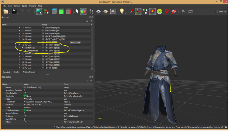228x131 pixels.
Task: Toggle the textures gradient icon
Action: (x=152, y=11)
